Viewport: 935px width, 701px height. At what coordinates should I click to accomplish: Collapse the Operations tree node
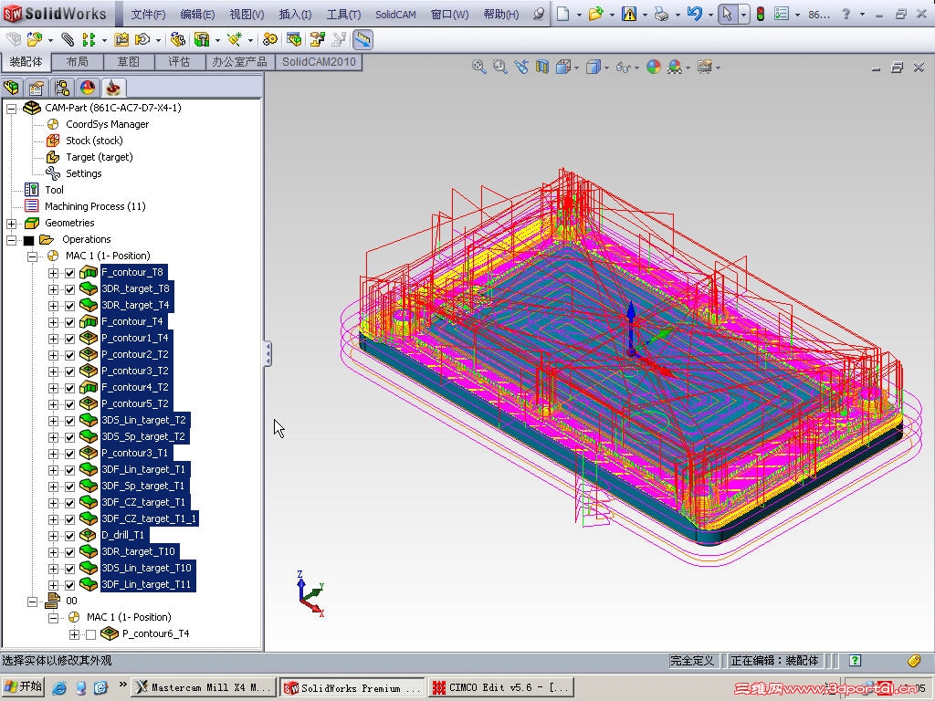click(x=11, y=240)
